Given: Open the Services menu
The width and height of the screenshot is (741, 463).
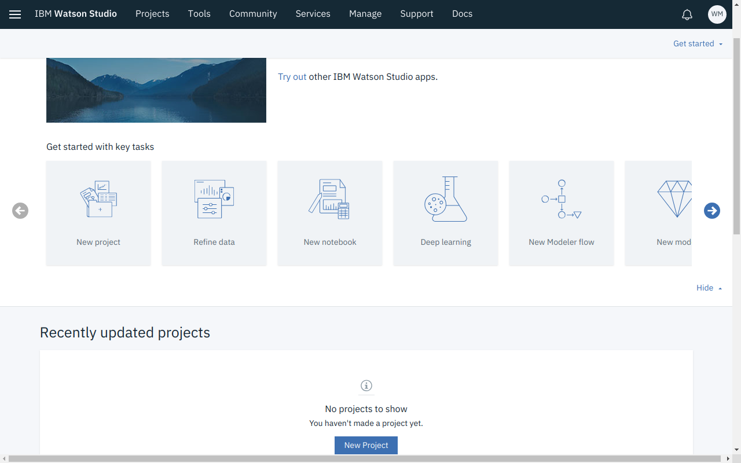Looking at the screenshot, I should click(x=313, y=14).
